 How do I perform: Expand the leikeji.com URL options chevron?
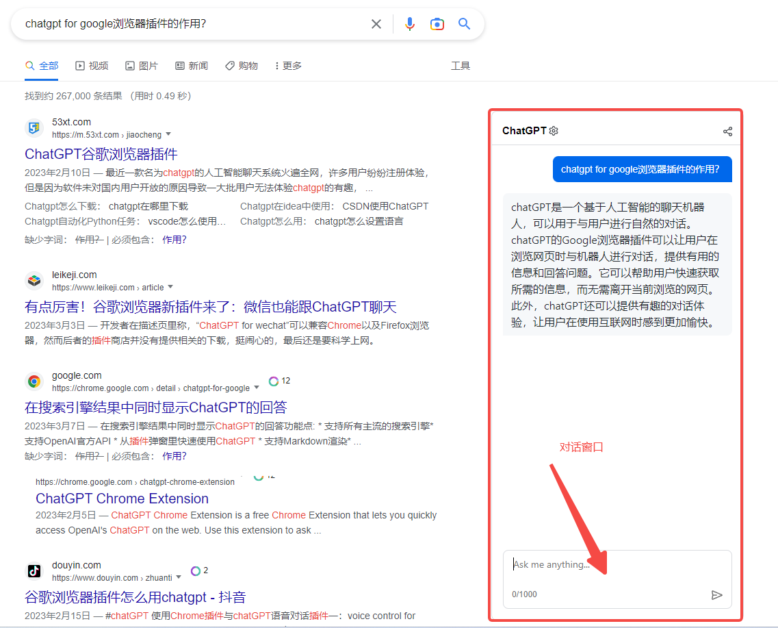(170, 287)
